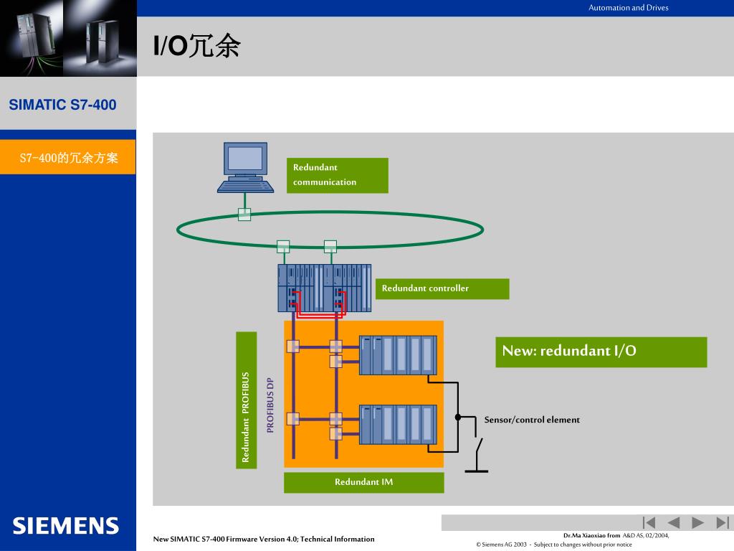The width and height of the screenshot is (734, 551).
Task: Click the upper I/O module rack
Action: (x=398, y=355)
